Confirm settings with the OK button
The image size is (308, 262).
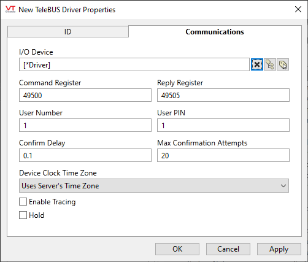[177, 249]
